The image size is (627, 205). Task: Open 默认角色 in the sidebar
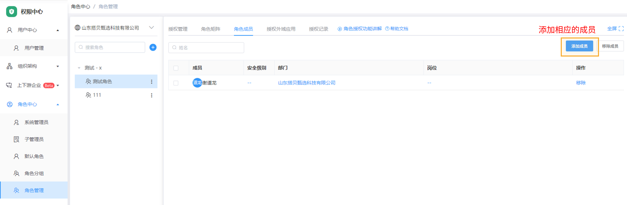tap(34, 156)
